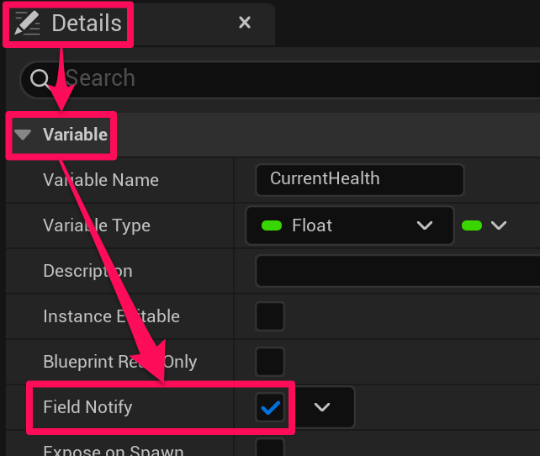Close the Details tab
Screen dimensions: 540x456
click(245, 23)
